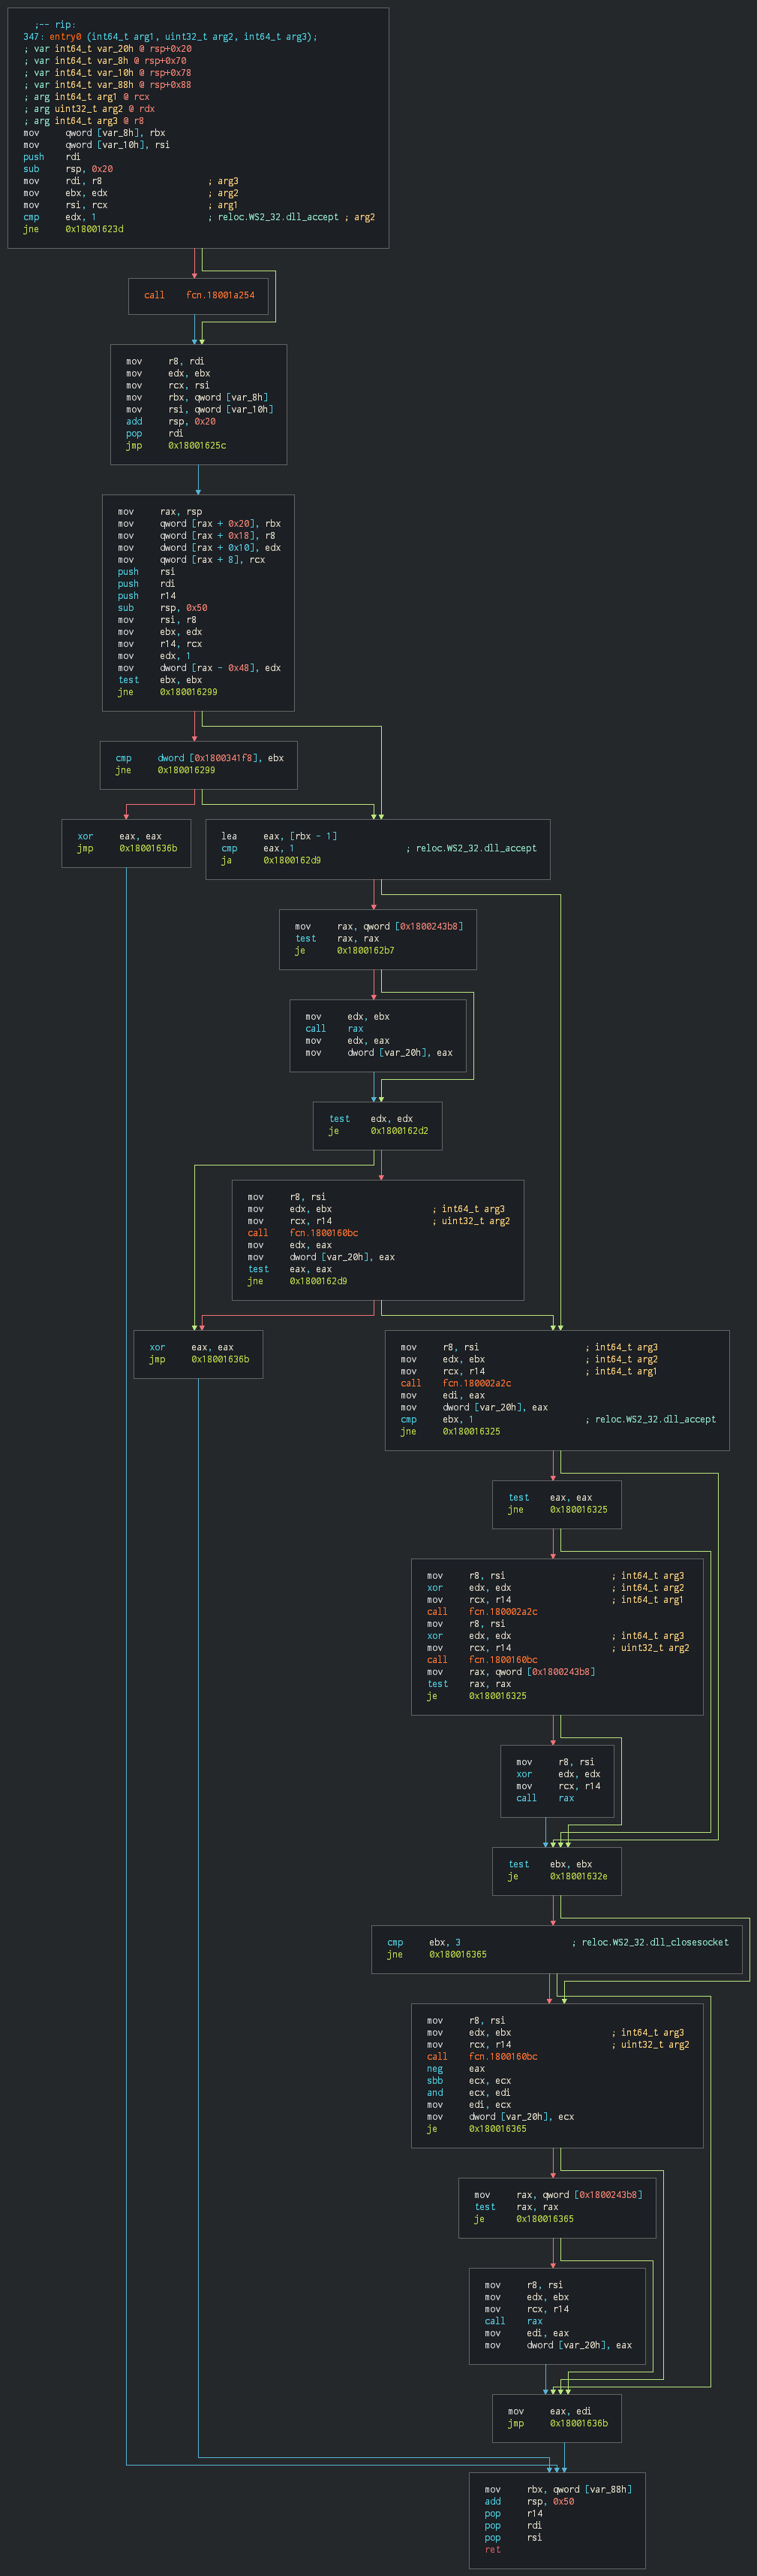Viewport: 757px width, 2576px height.
Task: Follow the 'je 0x1800162d2' jump
Action: (378, 1130)
